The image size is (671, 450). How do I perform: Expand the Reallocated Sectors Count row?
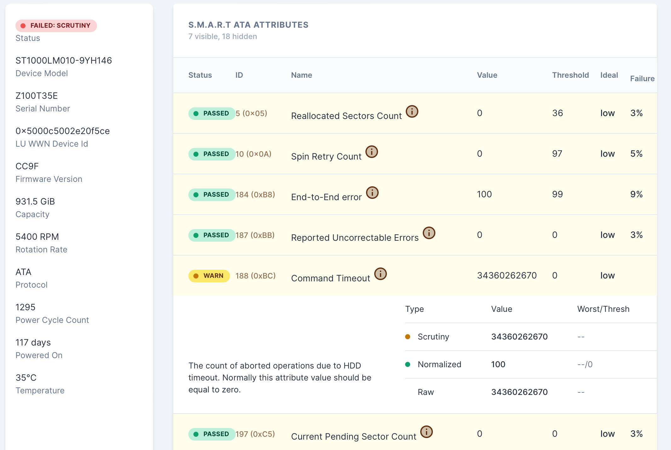[346, 116]
